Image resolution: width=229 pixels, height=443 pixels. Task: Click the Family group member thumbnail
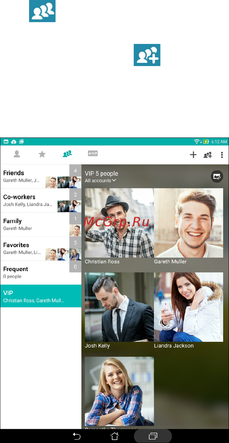[75, 231]
